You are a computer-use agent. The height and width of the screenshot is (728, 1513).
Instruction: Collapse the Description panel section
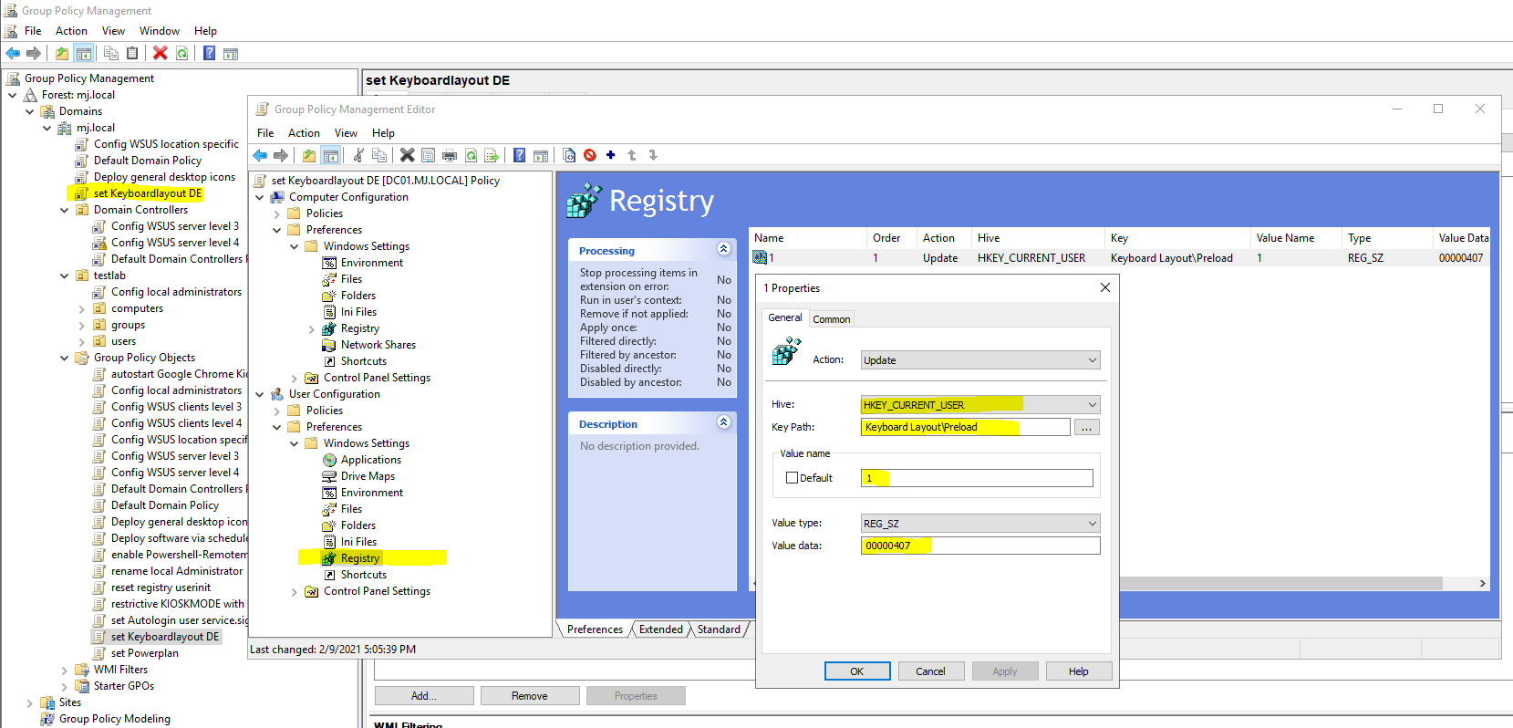point(723,422)
